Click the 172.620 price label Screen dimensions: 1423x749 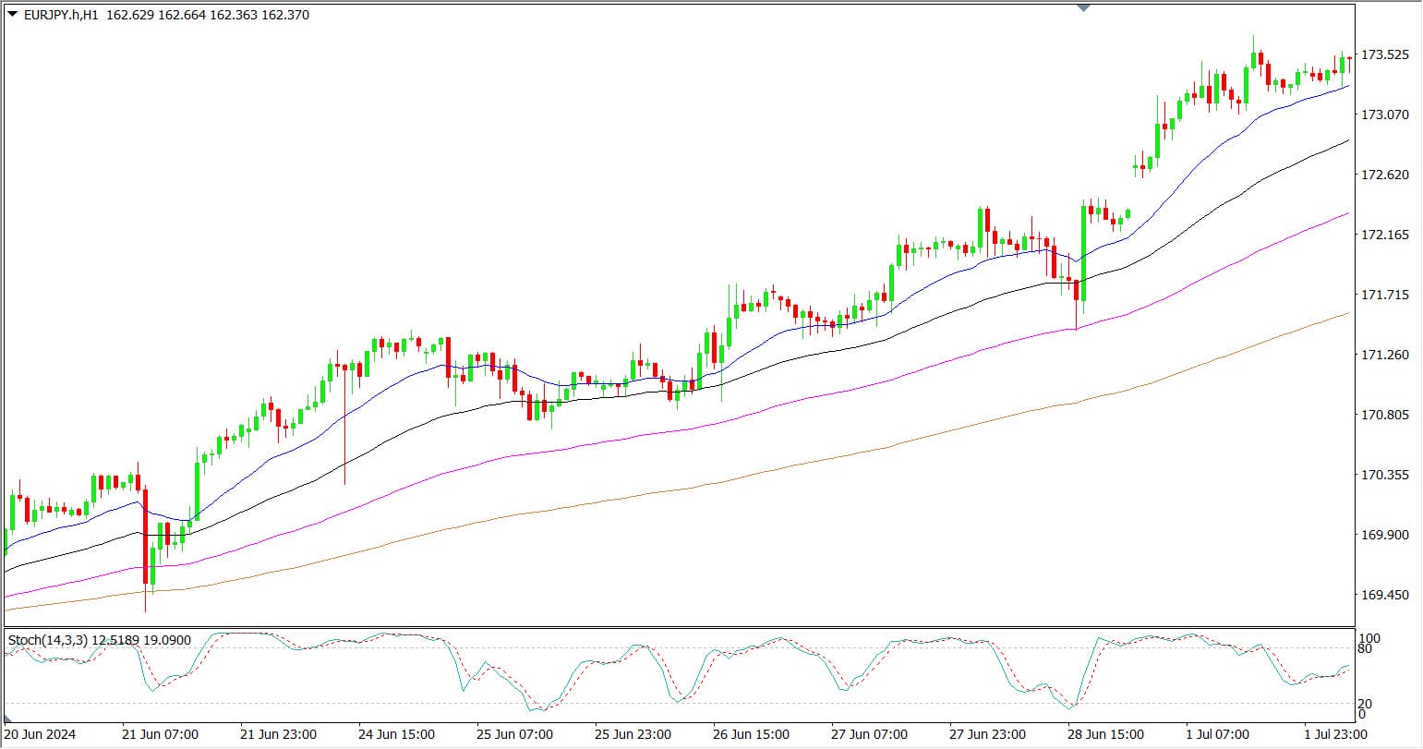tap(1385, 175)
